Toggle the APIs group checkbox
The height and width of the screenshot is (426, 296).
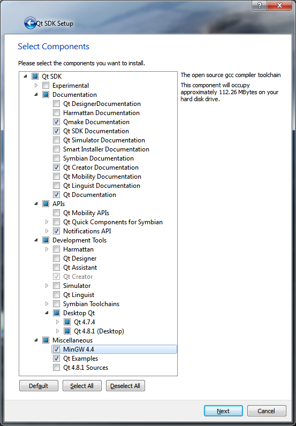coord(45,204)
